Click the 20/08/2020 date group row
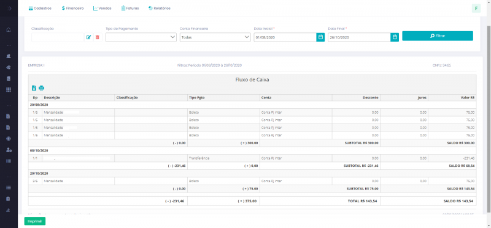491x228 pixels. click(252, 105)
